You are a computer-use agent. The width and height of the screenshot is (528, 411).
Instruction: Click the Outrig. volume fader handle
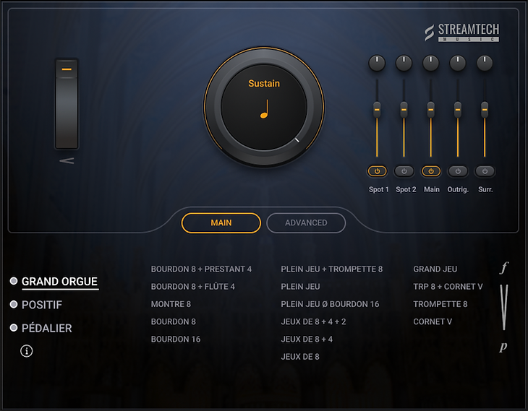458,109
